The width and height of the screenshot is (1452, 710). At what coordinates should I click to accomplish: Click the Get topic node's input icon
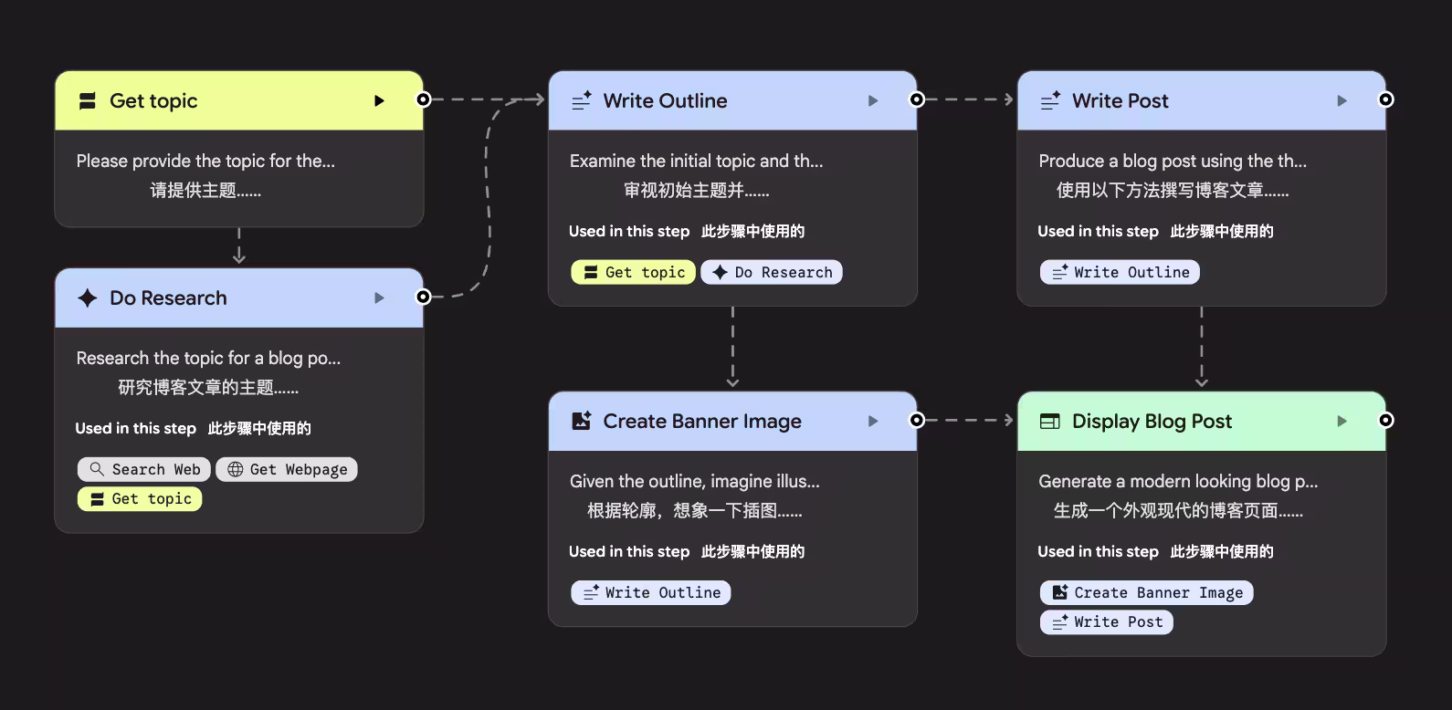(88, 101)
